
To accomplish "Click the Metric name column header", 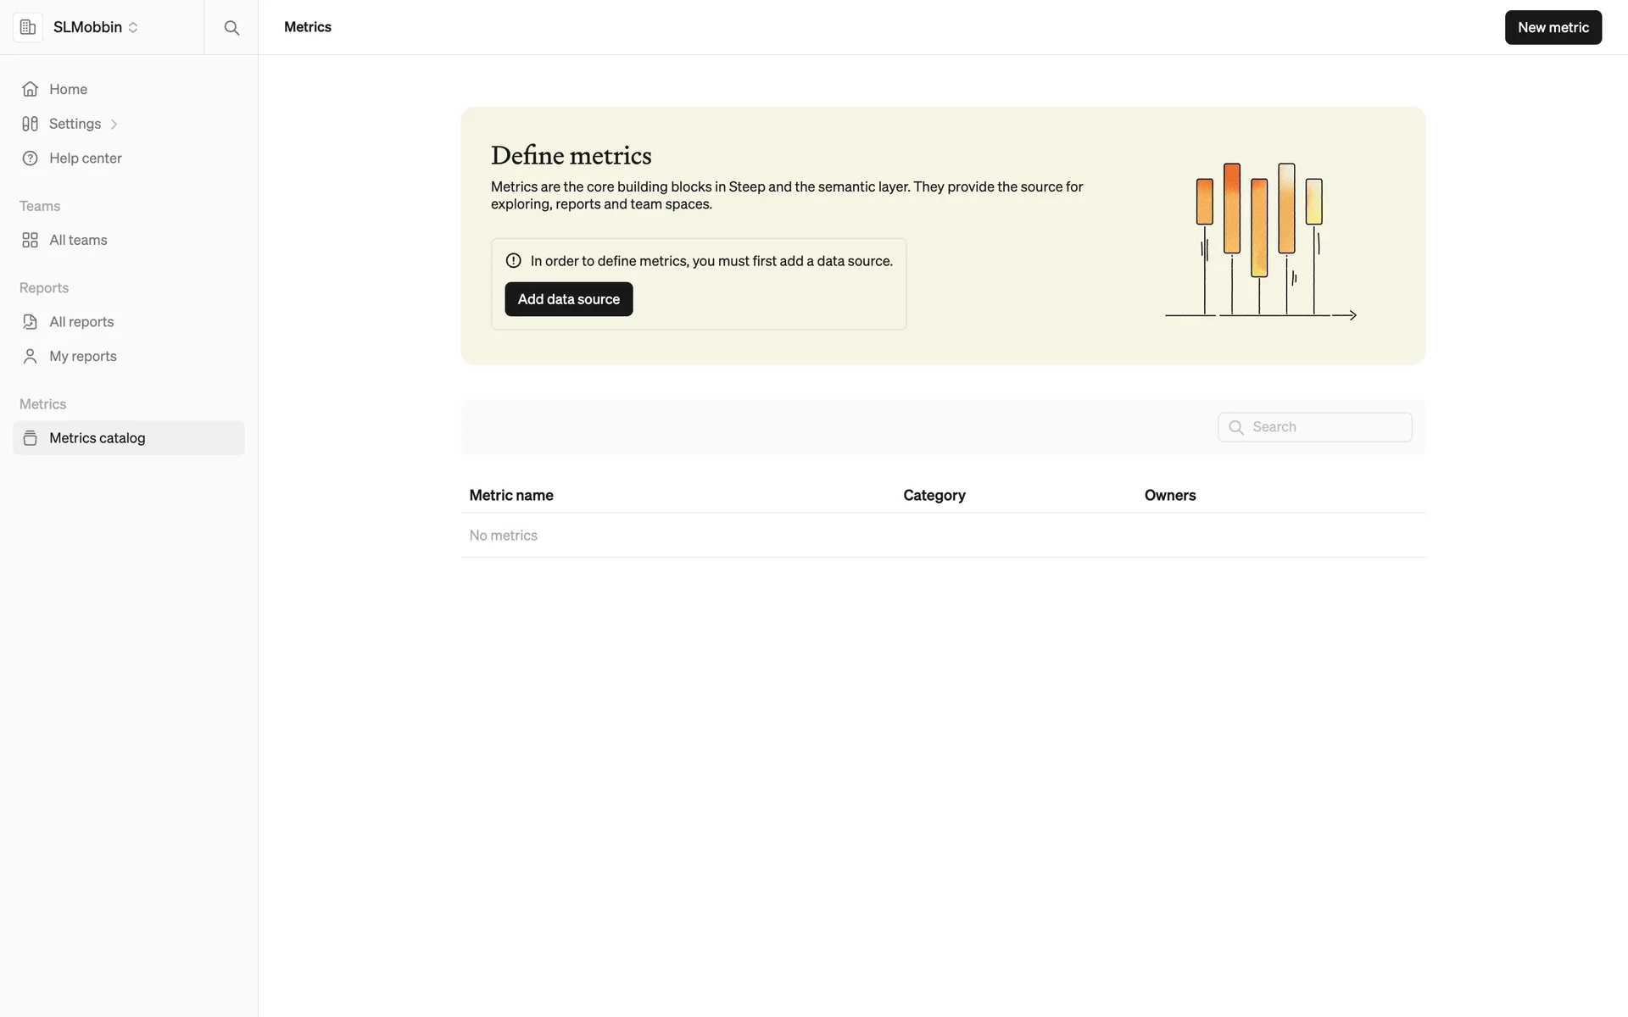I will pos(511,496).
